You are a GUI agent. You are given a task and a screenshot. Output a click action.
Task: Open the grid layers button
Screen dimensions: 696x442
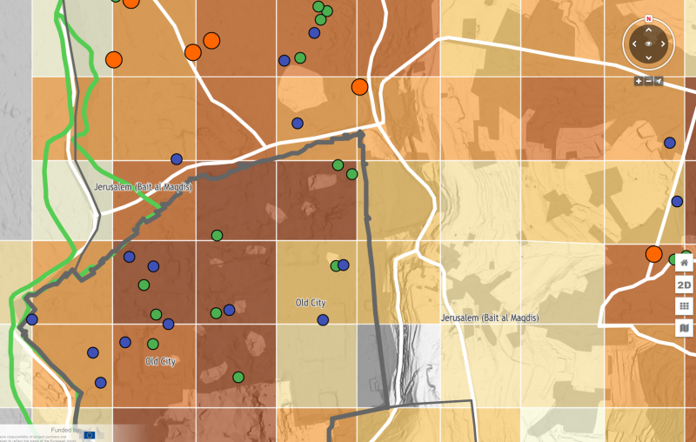685,306
